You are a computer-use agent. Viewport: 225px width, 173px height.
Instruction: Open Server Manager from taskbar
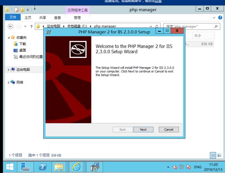tap(25, 167)
